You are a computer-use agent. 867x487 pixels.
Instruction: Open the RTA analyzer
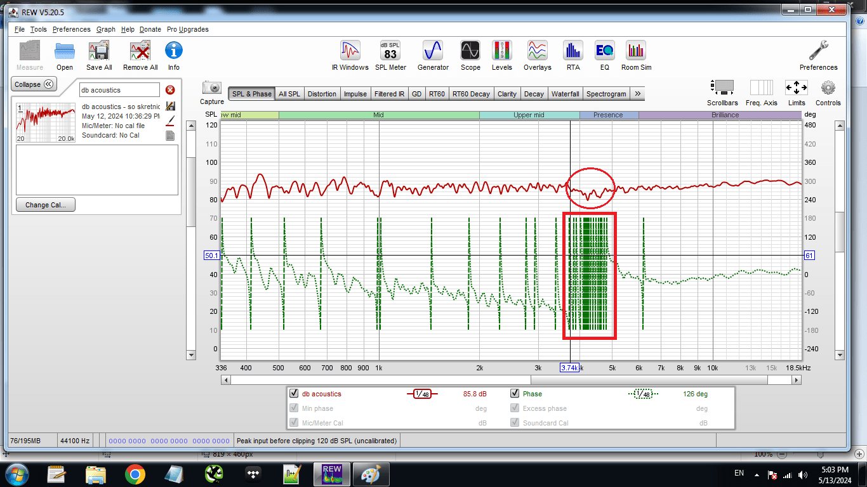(573, 56)
